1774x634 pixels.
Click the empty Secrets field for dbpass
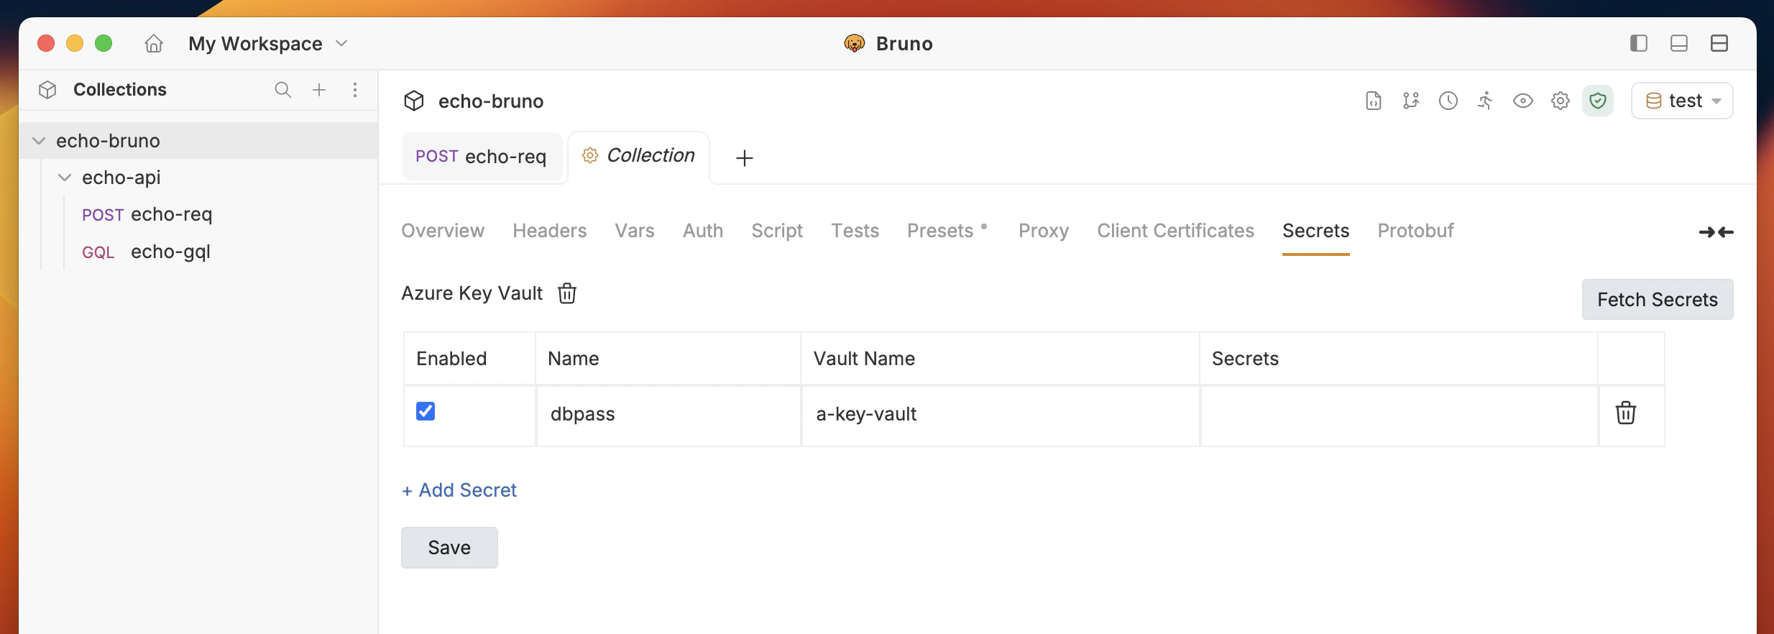tap(1399, 415)
